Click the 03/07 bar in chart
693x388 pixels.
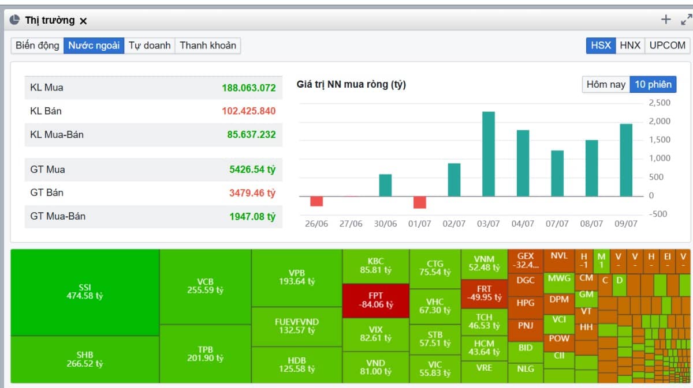coord(489,153)
